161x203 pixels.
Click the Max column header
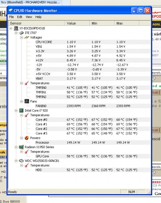click(127, 23)
